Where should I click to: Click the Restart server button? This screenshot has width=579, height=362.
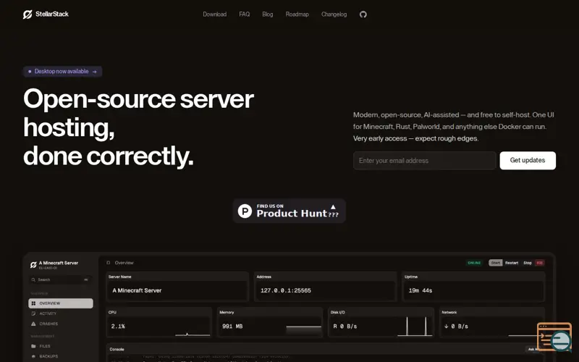tap(512, 263)
